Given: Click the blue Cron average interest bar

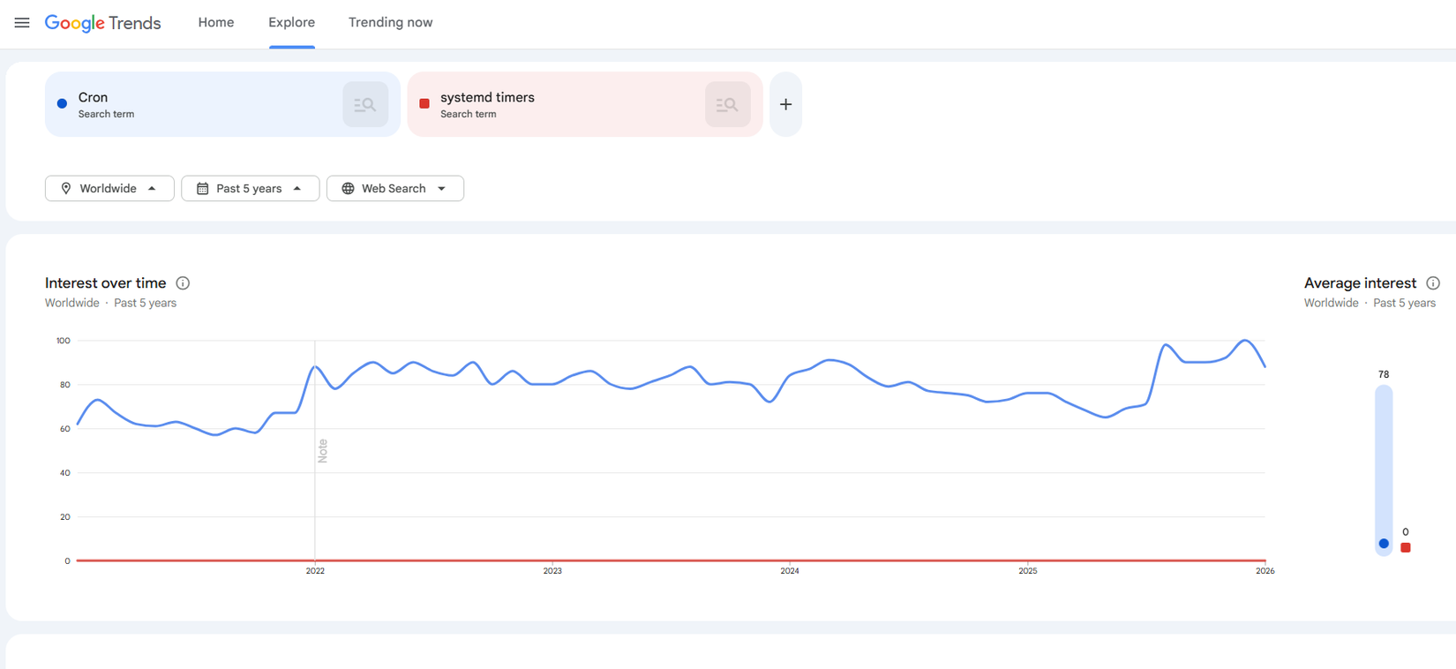Looking at the screenshot, I should pyautogui.click(x=1384, y=470).
